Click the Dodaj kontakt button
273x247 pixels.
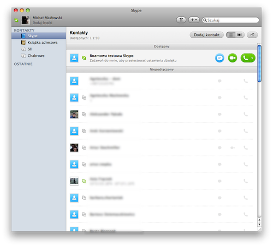pos(206,35)
